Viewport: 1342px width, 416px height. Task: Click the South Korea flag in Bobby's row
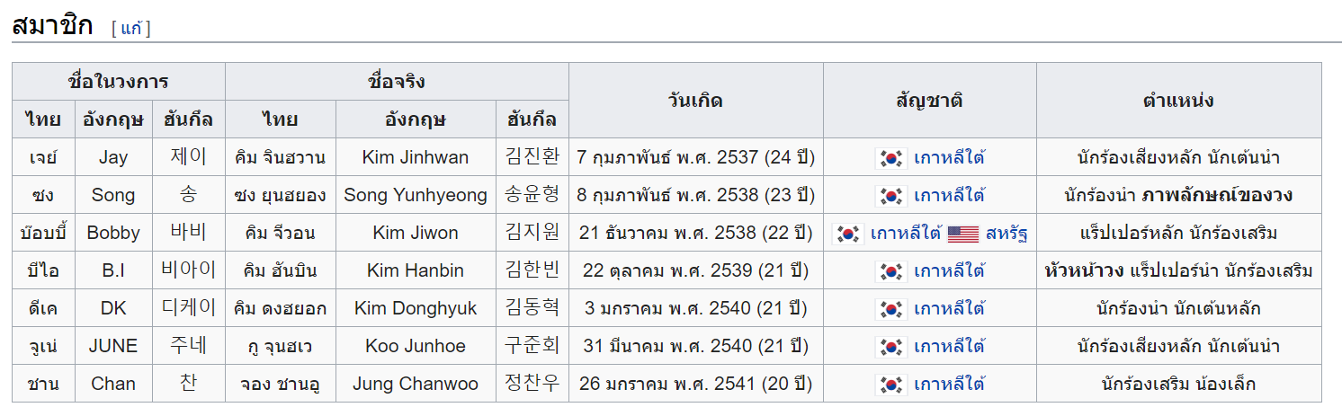click(x=848, y=234)
